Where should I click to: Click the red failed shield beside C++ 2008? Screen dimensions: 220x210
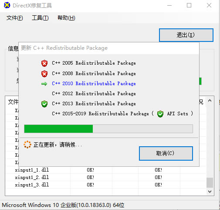pos(44,74)
